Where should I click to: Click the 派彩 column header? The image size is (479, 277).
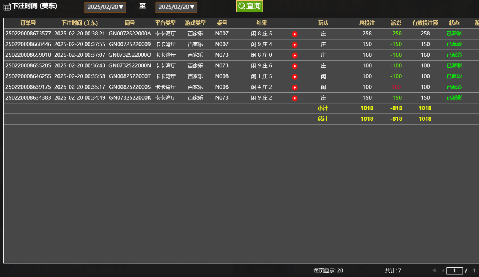click(x=396, y=23)
